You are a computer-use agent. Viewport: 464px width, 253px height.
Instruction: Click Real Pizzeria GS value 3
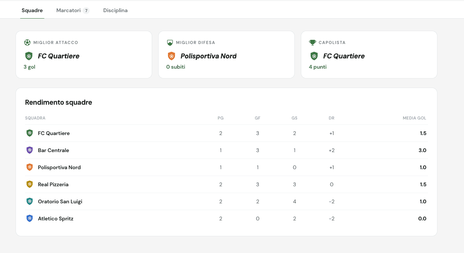[294, 184]
